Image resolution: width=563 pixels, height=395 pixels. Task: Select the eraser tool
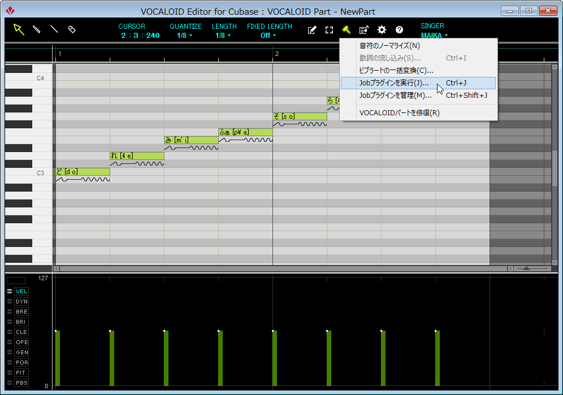(x=72, y=29)
